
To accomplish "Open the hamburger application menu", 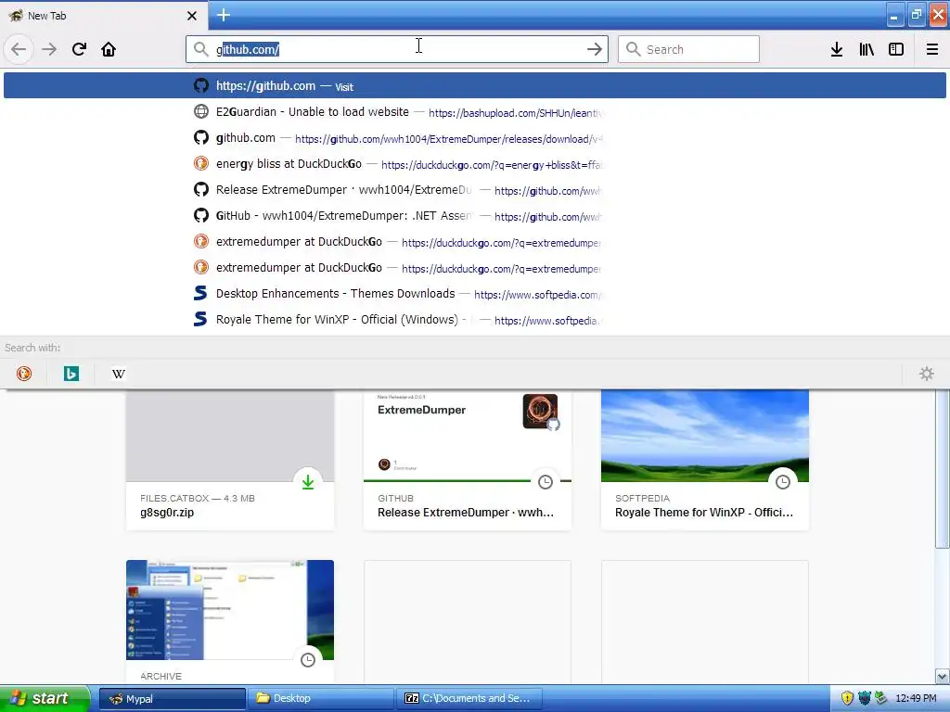I will 932,49.
